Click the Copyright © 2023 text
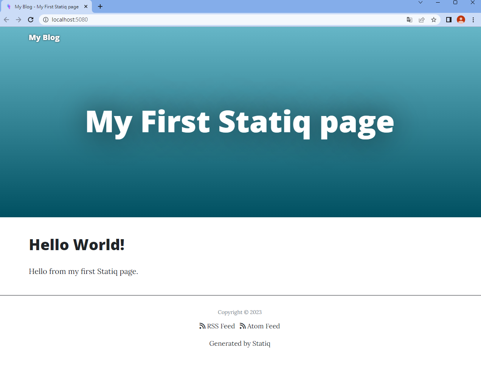481x379 pixels. [x=240, y=312]
